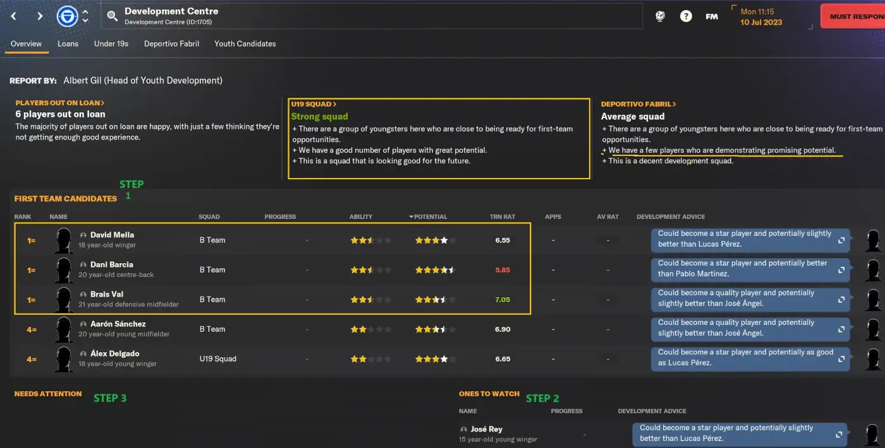Viewport: 885px width, 448px height.
Task: Click advisor portrait beside David Mella's advice
Action: [874, 240]
